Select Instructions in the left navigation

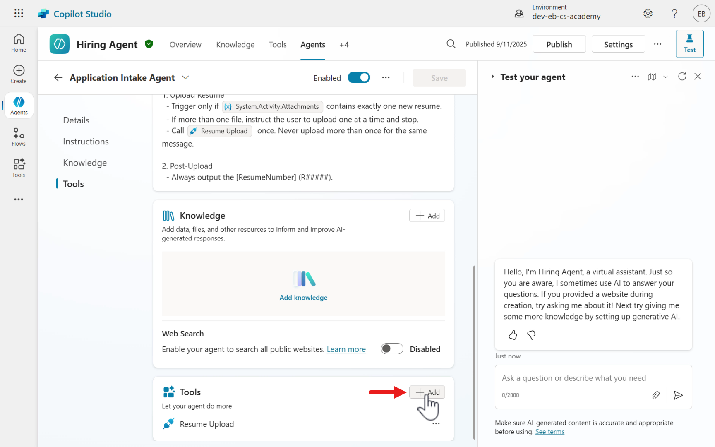tap(86, 142)
